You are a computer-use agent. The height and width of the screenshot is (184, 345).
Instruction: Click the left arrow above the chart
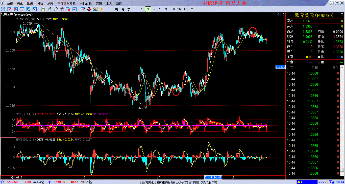click(x=279, y=14)
